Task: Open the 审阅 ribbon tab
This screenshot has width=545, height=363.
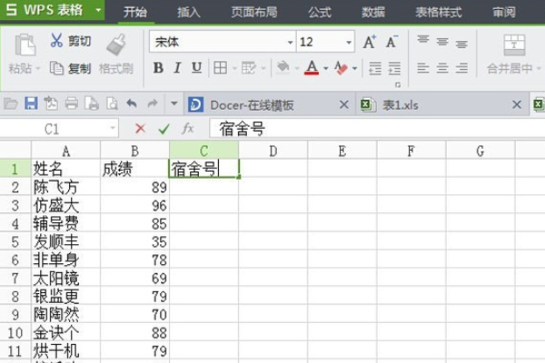Action: pyautogui.click(x=503, y=12)
